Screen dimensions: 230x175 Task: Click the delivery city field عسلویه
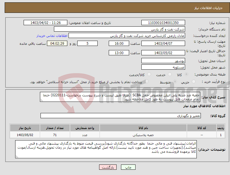(163, 67)
